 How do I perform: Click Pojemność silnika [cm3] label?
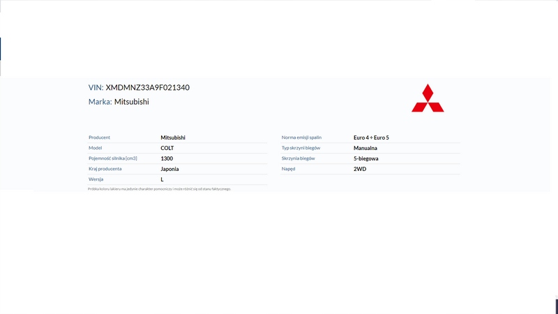pyautogui.click(x=113, y=158)
